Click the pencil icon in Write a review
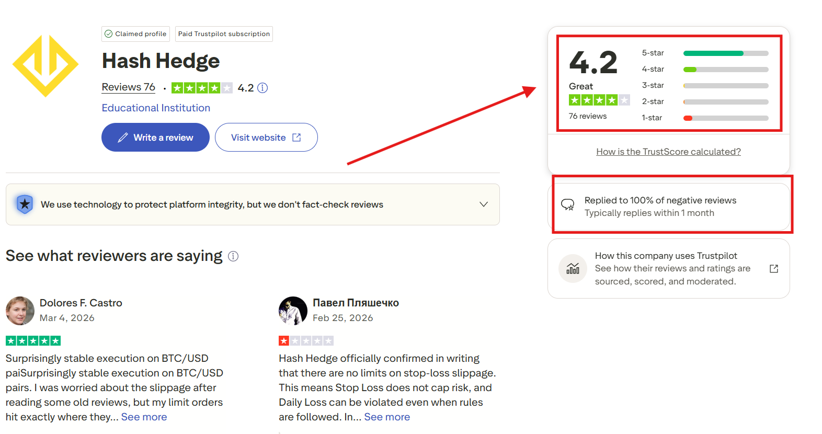 point(123,138)
